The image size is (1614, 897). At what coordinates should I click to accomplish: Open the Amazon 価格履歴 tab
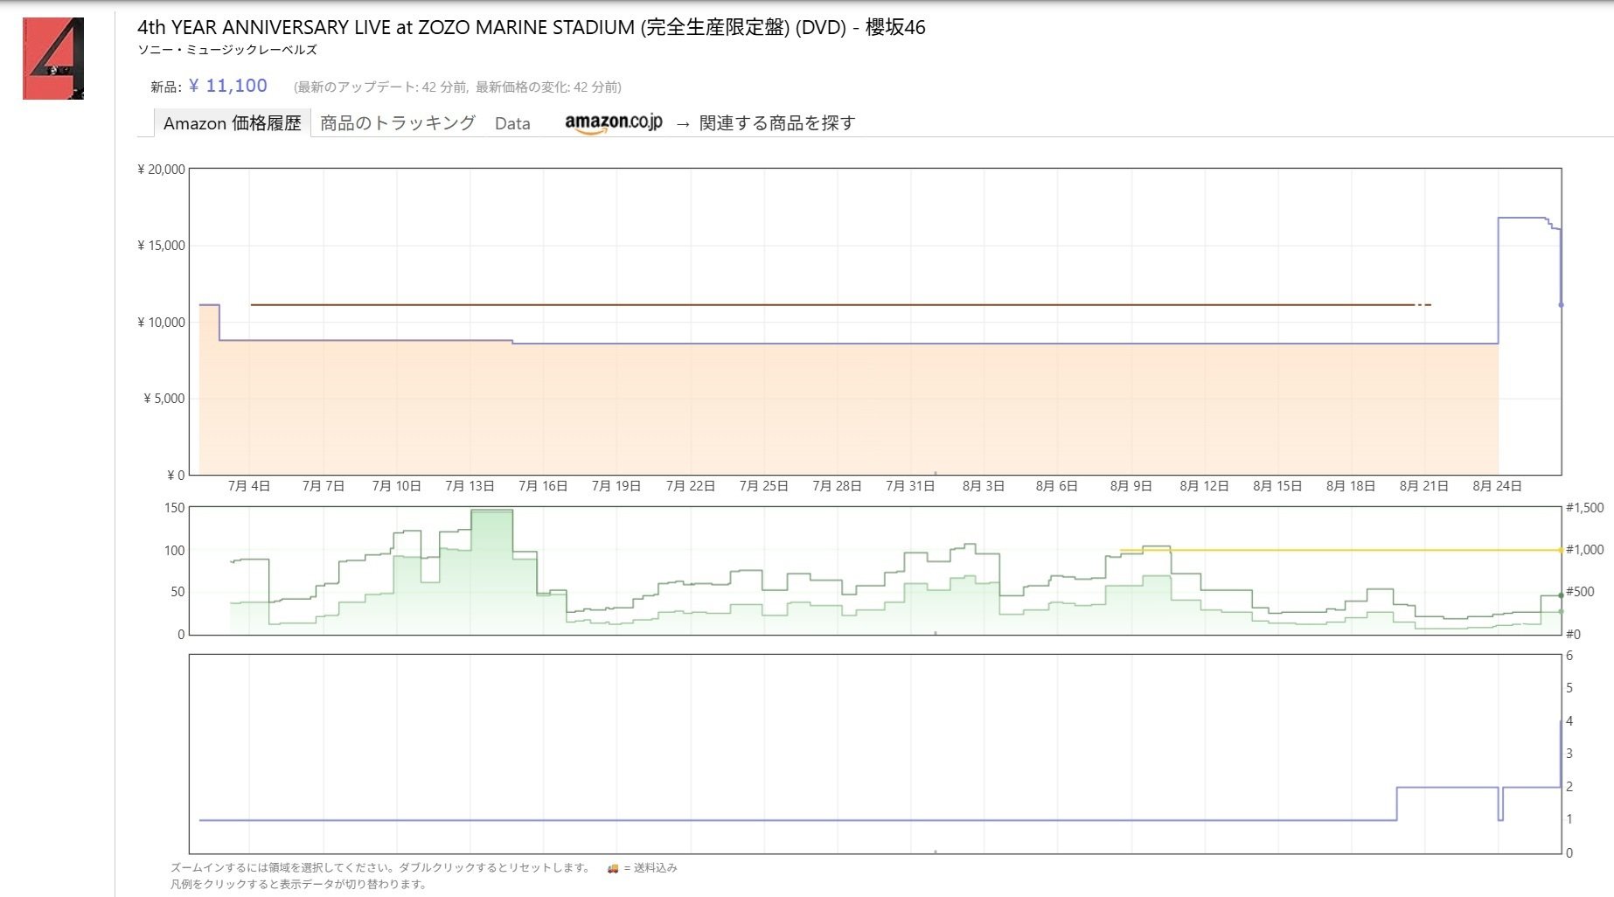[x=232, y=123]
